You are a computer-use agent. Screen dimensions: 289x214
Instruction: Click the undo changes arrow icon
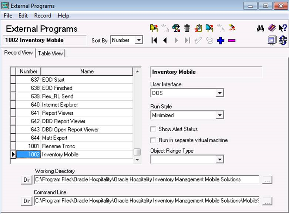(x=209, y=40)
